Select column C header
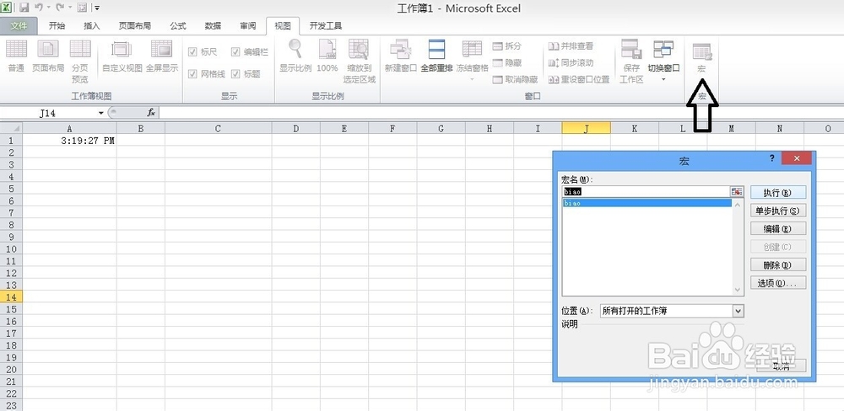The width and height of the screenshot is (844, 411). point(218,128)
